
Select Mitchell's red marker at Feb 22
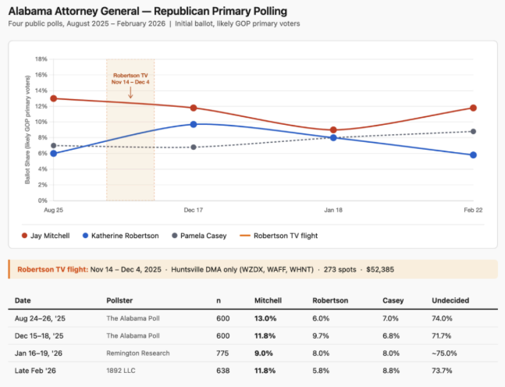pos(473,108)
